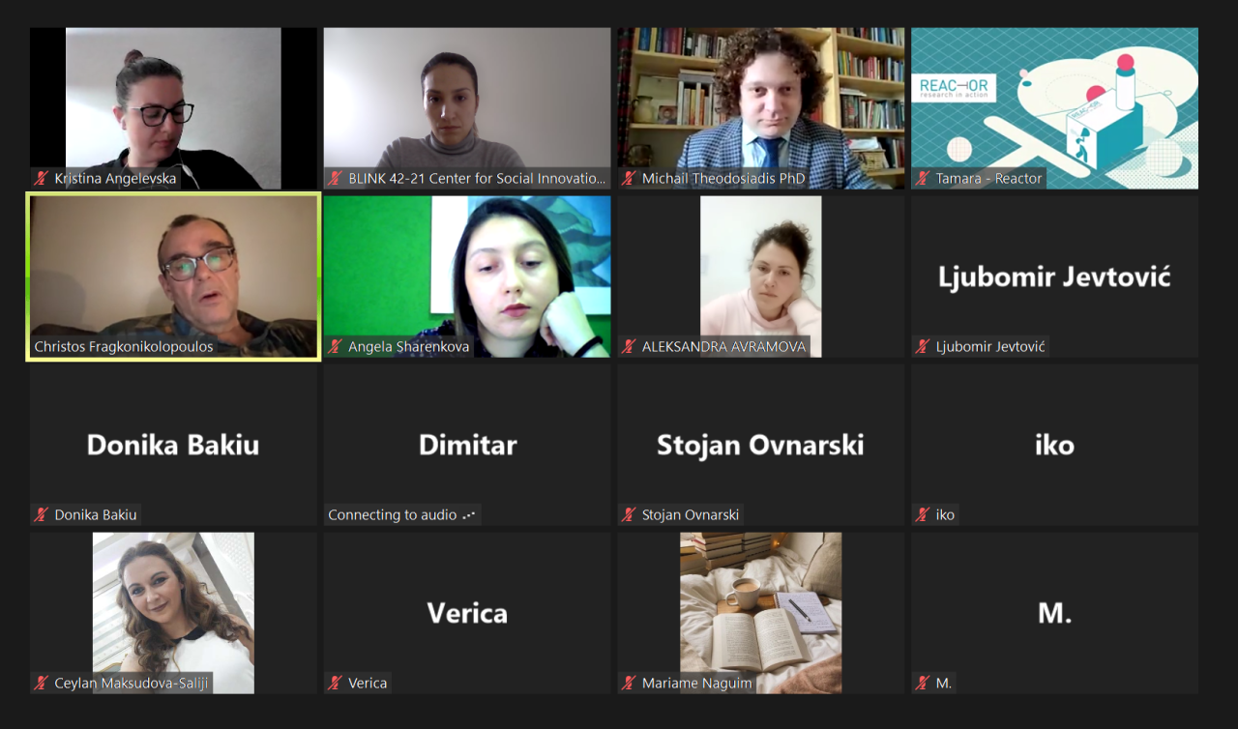
Task: Click the BLINK 42-21 muted mic icon
Action: pyautogui.click(x=336, y=178)
